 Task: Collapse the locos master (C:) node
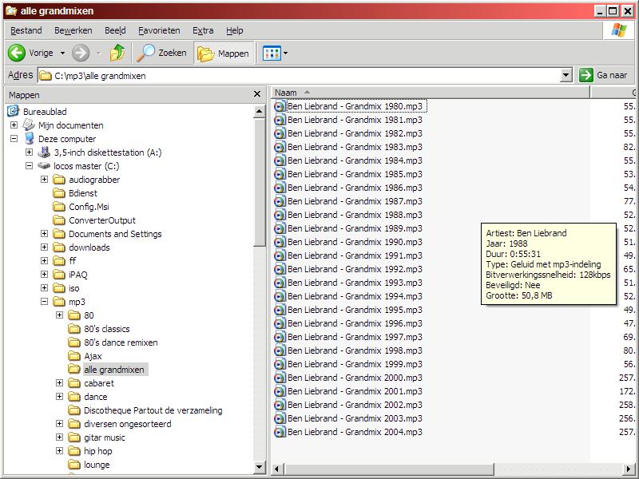(29, 166)
